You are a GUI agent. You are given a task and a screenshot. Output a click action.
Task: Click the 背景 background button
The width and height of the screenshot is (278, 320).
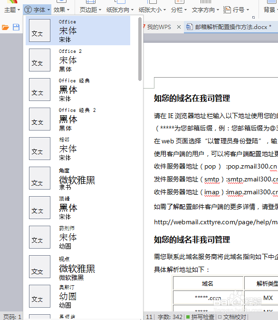(270, 10)
